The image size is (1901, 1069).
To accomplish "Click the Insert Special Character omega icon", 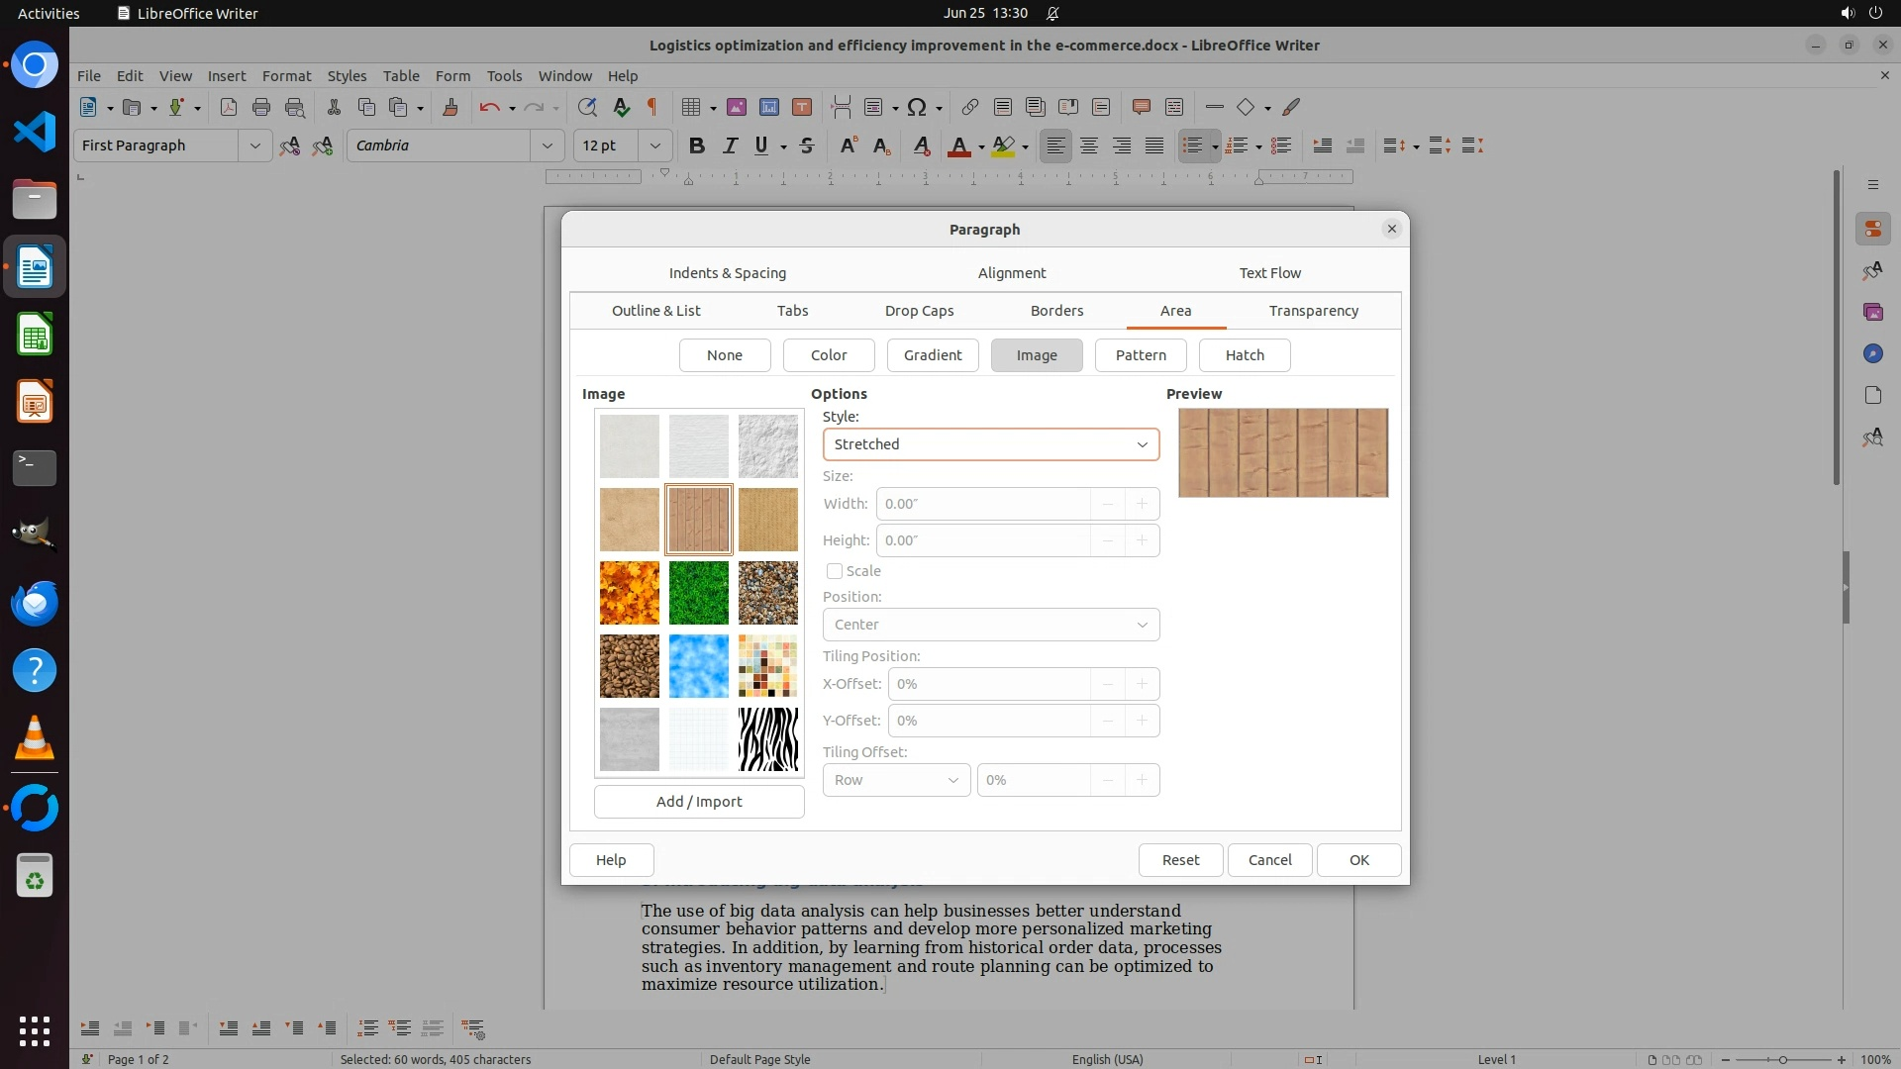I will [917, 107].
